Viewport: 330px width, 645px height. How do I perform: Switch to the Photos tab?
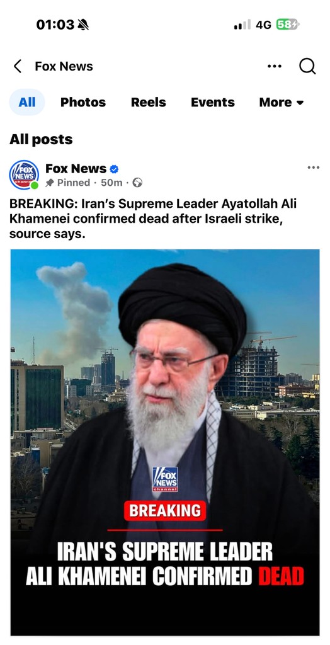coord(83,103)
